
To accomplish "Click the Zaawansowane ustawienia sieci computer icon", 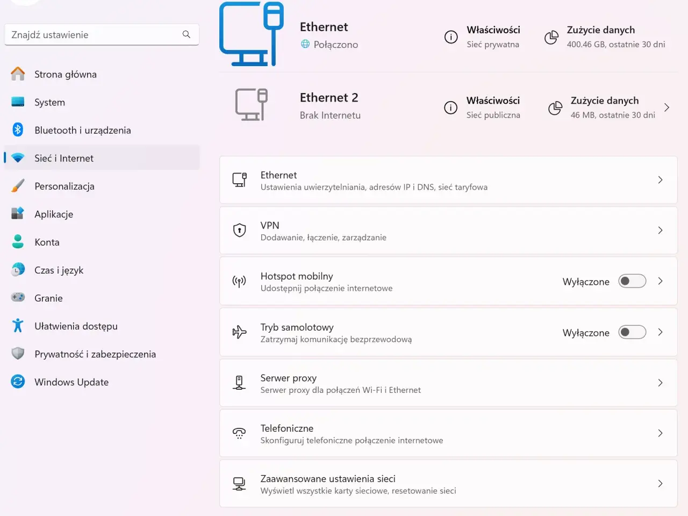I will point(239,484).
